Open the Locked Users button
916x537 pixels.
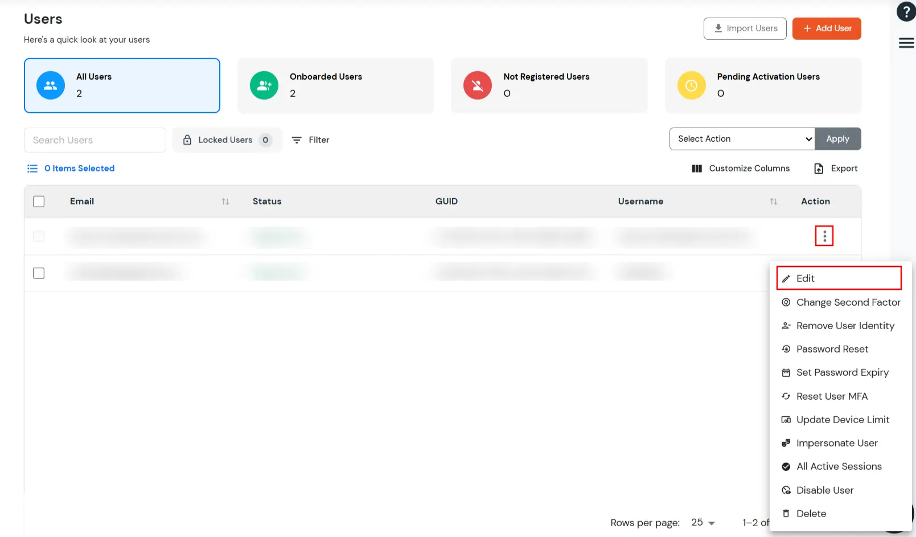pyautogui.click(x=227, y=140)
